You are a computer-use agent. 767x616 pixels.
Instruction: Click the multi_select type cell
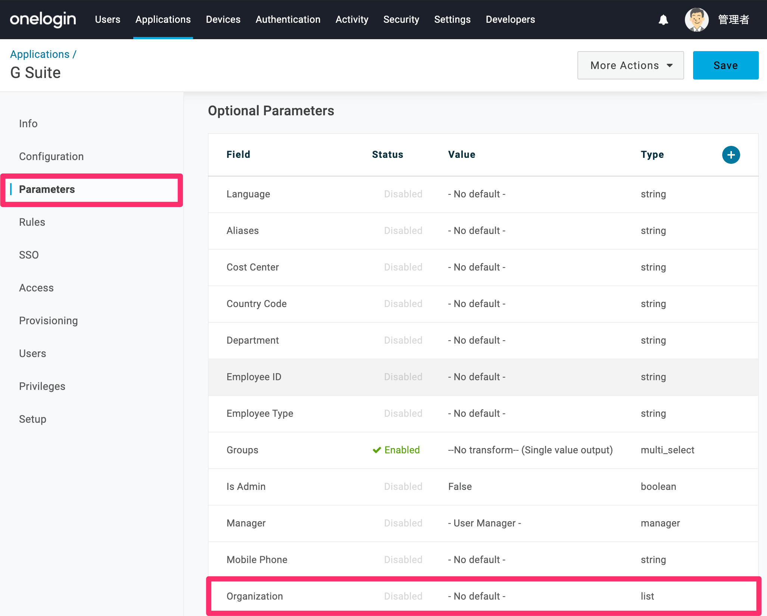click(x=667, y=450)
